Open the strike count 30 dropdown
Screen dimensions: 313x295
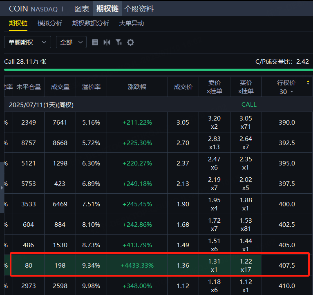coord(286,92)
